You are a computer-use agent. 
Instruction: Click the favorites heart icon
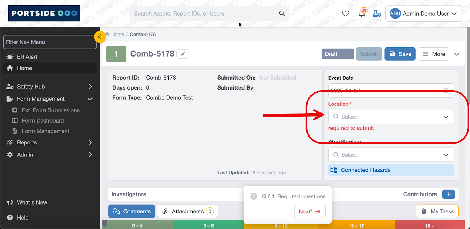[x=345, y=14]
